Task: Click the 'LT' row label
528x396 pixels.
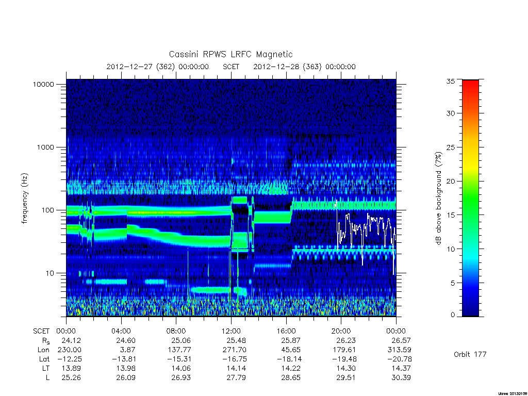Action: click(x=46, y=368)
